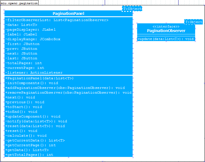The height and width of the screenshot is (162, 205).
Task: Select the +toStart(): void operation
Action: pos(24,107)
